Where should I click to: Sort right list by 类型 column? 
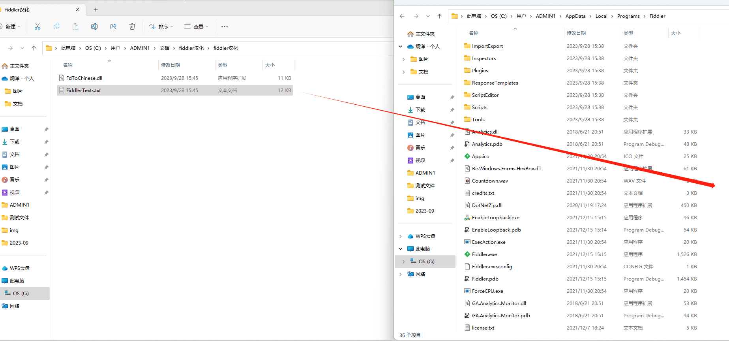click(628, 33)
